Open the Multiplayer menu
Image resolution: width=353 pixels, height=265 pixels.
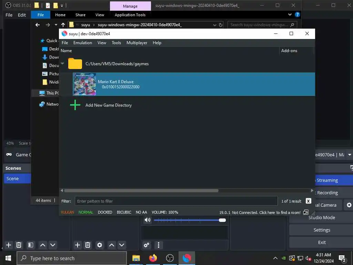coord(137,43)
